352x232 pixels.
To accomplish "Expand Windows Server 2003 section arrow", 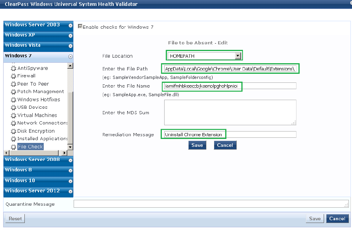I will pyautogui.click(x=70, y=26).
